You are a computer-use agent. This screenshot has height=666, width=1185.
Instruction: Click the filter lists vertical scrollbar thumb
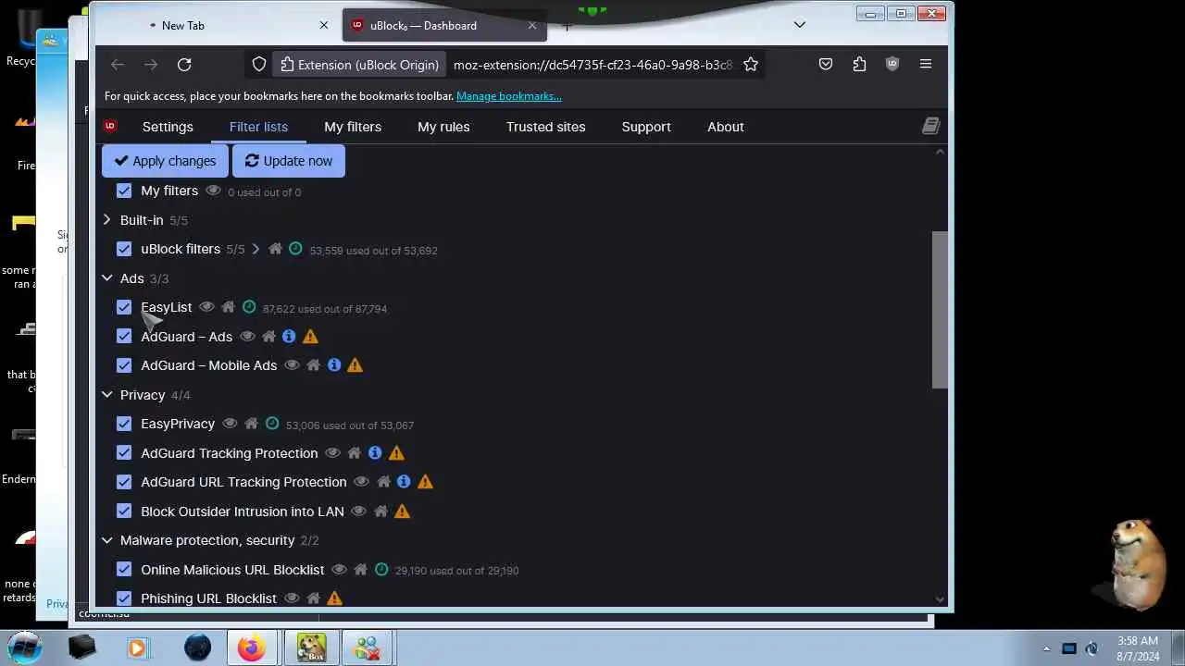[940, 310]
